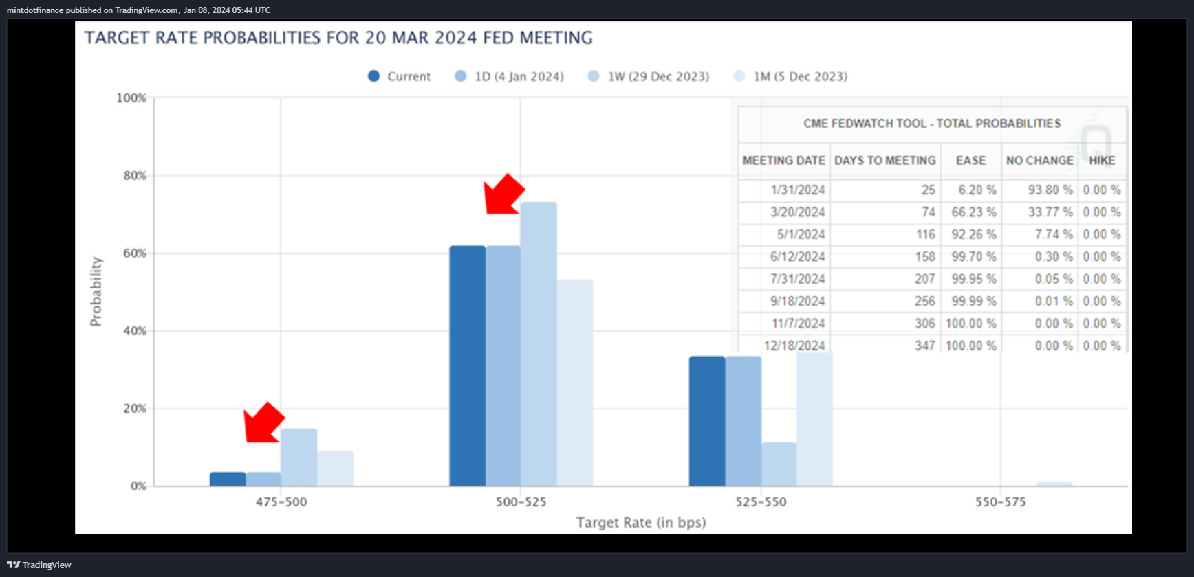
Task: Toggle the 1M (5 Dec 2023) legend series
Action: 790,76
